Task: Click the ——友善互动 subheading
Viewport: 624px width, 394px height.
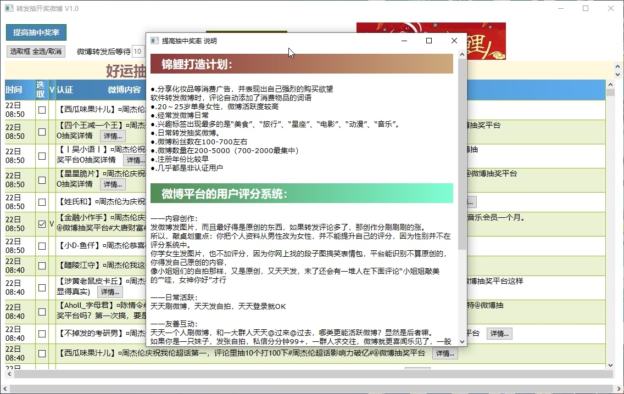Action: pyautogui.click(x=174, y=324)
